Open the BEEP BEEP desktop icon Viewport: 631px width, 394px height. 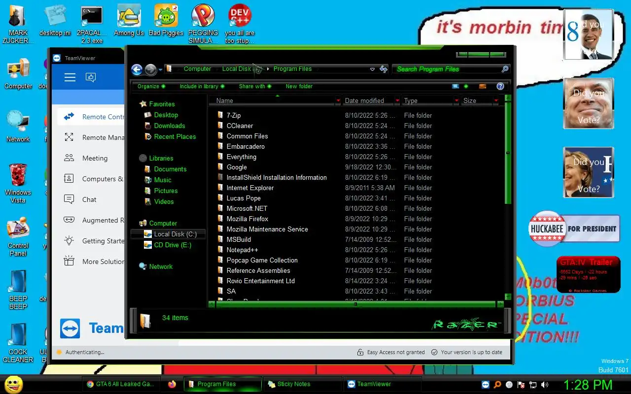pos(18,290)
